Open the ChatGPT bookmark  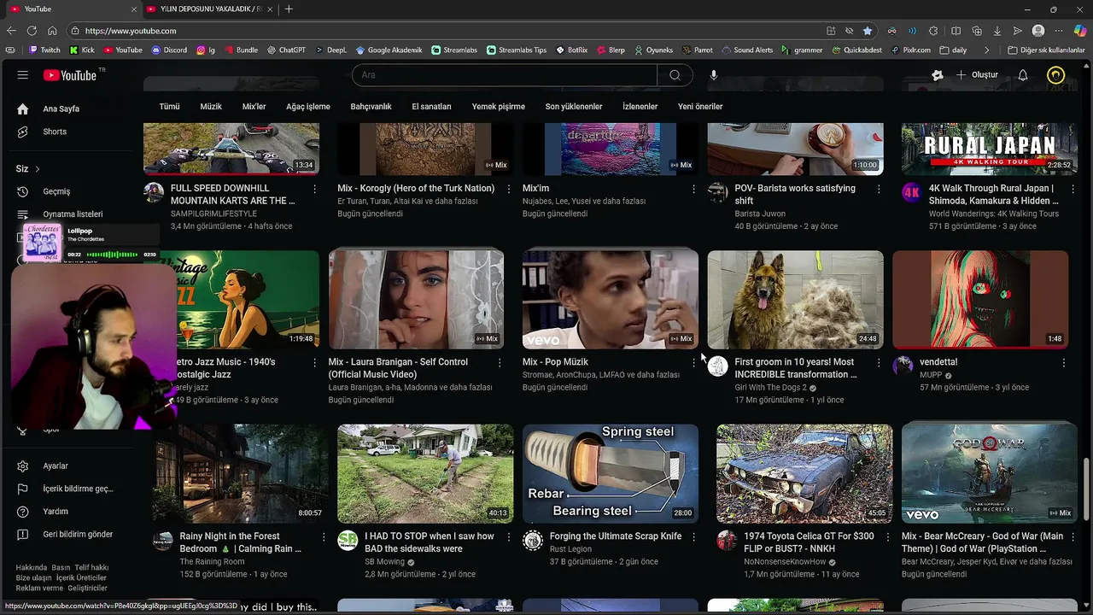[x=286, y=50]
